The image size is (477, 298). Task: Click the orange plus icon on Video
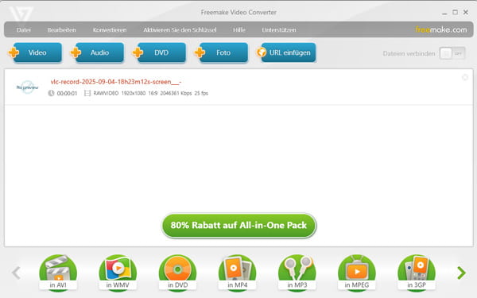[14, 52]
